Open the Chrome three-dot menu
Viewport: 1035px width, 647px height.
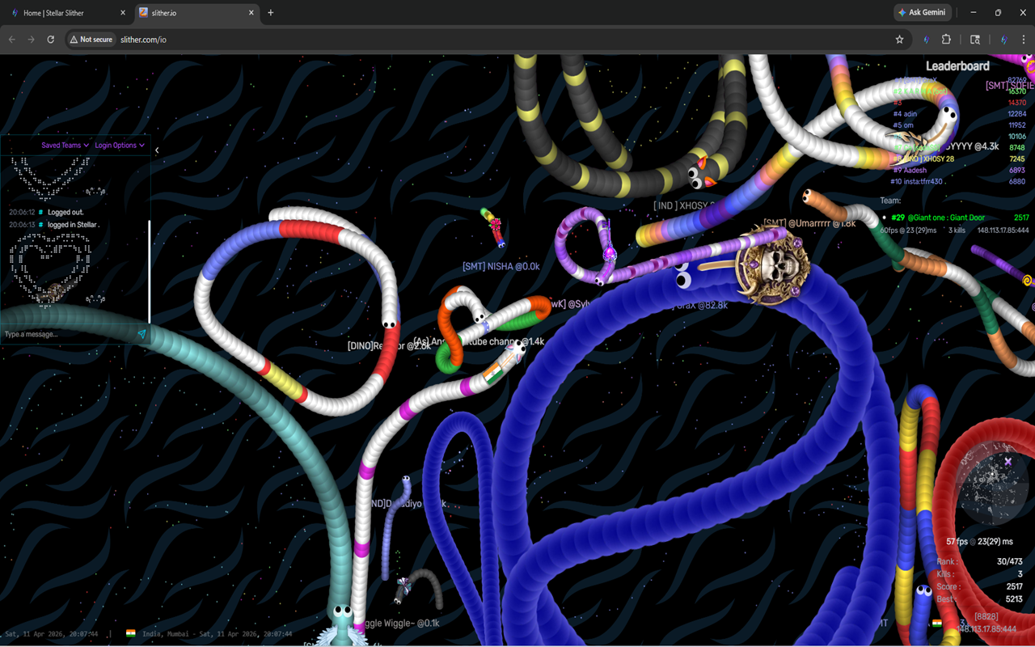[x=1024, y=40]
